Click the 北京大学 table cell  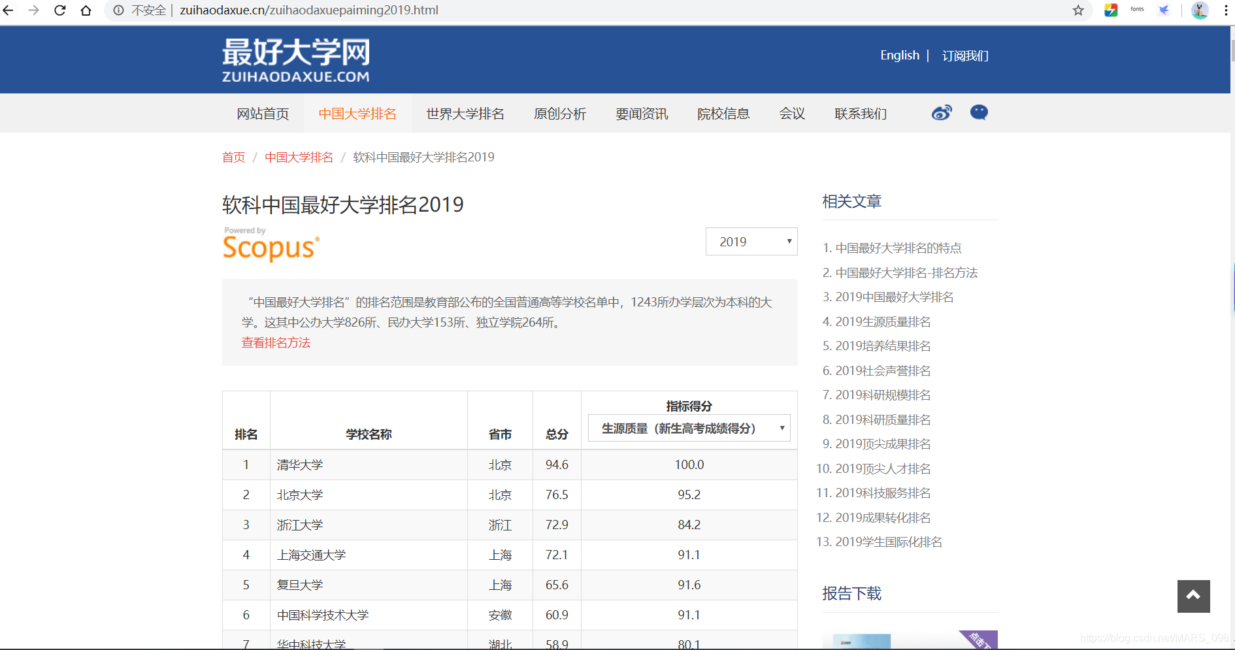369,495
